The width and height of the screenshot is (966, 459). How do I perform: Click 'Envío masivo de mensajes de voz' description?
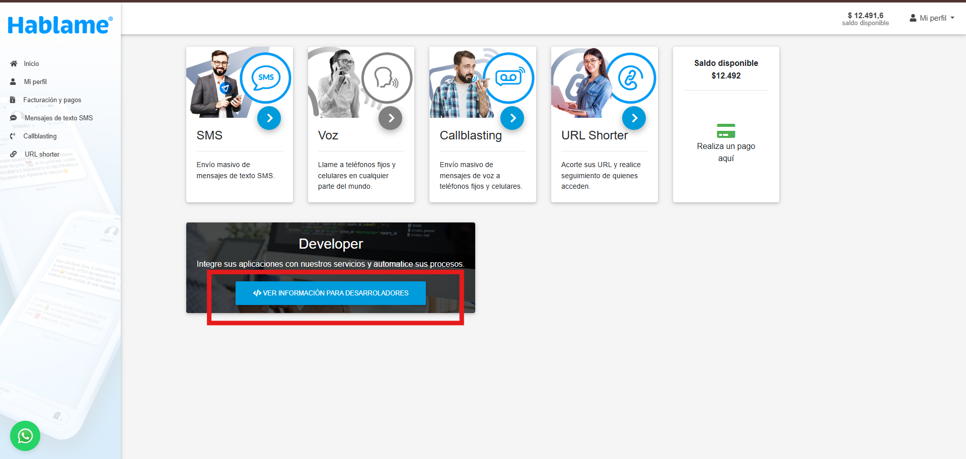click(481, 176)
